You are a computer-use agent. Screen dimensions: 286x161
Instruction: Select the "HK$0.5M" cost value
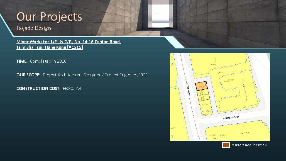(72, 89)
